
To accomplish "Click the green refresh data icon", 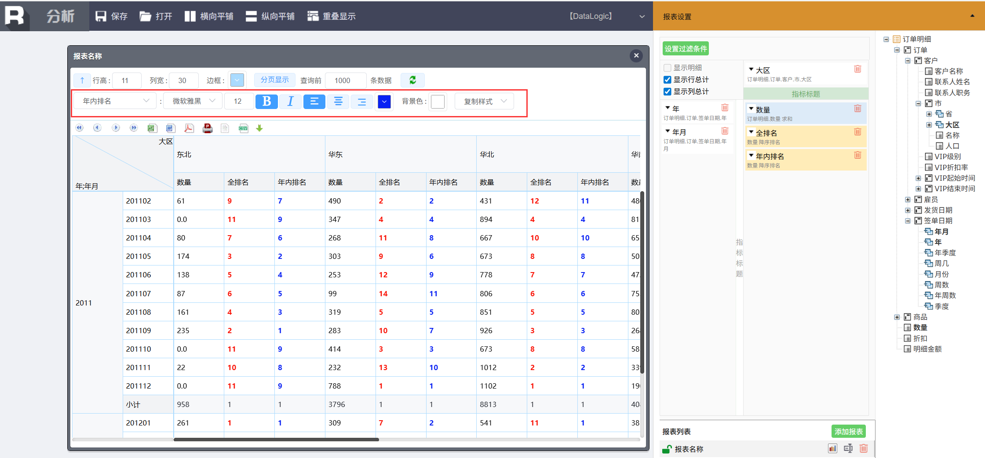I will (412, 80).
